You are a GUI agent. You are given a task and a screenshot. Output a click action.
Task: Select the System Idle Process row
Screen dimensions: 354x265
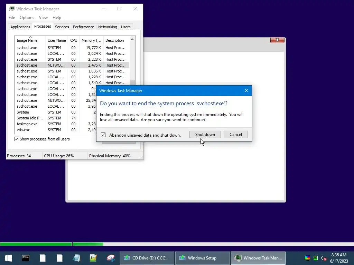[55, 118]
